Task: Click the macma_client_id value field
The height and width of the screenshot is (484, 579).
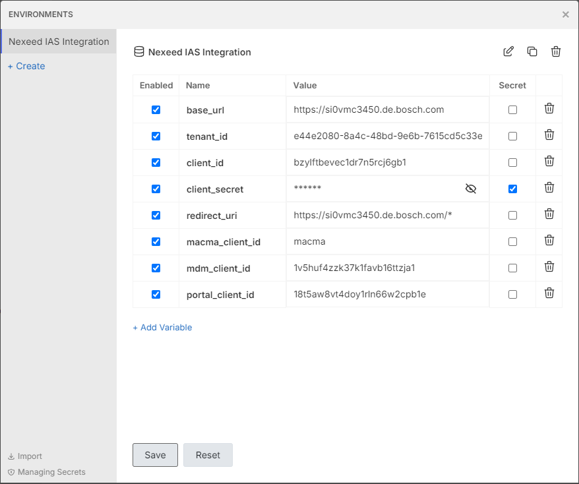Action: click(x=388, y=242)
